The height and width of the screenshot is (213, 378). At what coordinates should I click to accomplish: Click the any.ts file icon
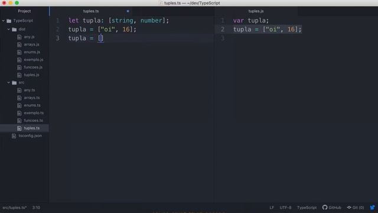coord(19,90)
